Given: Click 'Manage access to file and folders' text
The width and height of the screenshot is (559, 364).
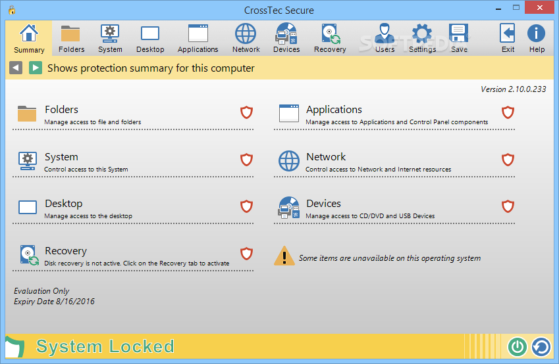Looking at the screenshot, I should 93,122.
